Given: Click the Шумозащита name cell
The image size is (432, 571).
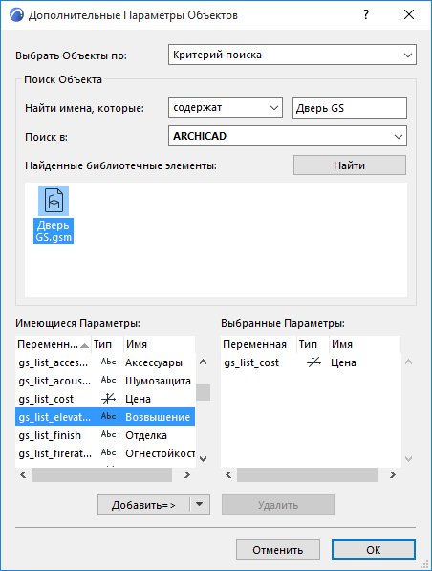Looking at the screenshot, I should click(x=158, y=381).
